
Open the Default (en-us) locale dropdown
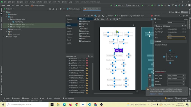pyautogui.click(x=137, y=16)
